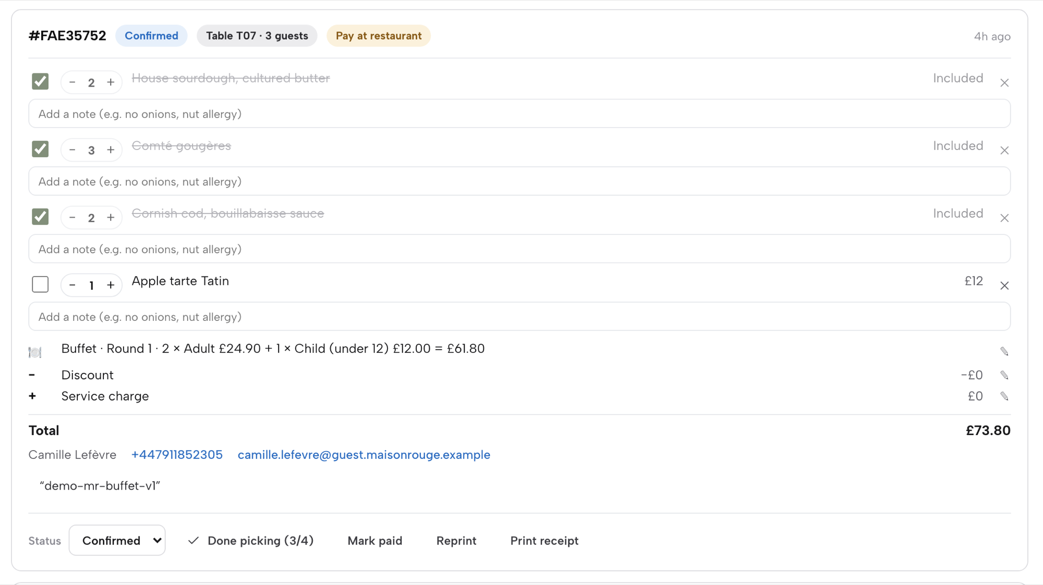Remove House sourdough item with X
The width and height of the screenshot is (1043, 585).
1004,83
